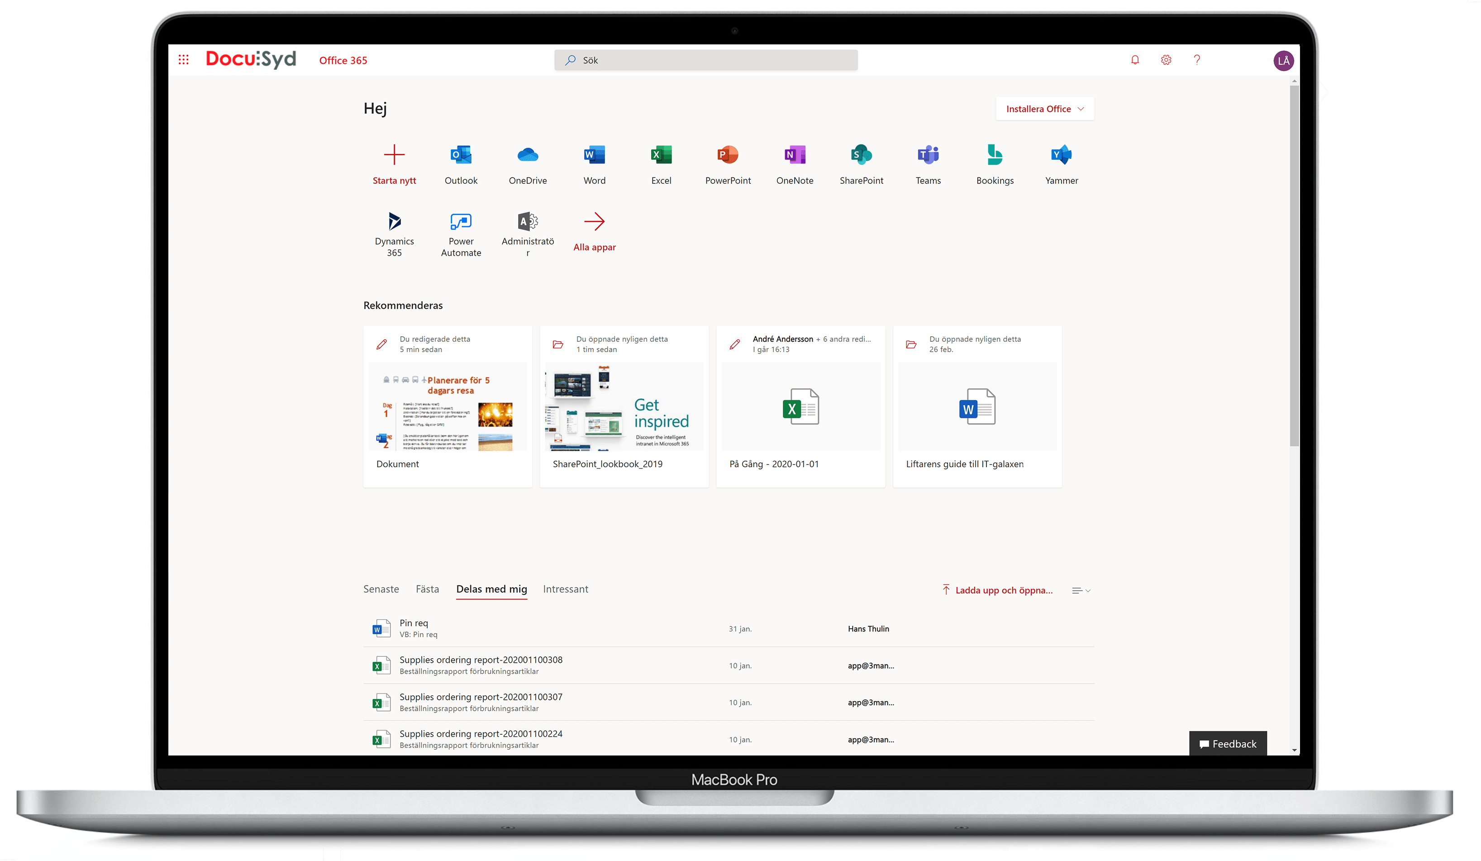The height and width of the screenshot is (861, 1481).
Task: Click app@3man... for report-202001100308
Action: pos(871,666)
